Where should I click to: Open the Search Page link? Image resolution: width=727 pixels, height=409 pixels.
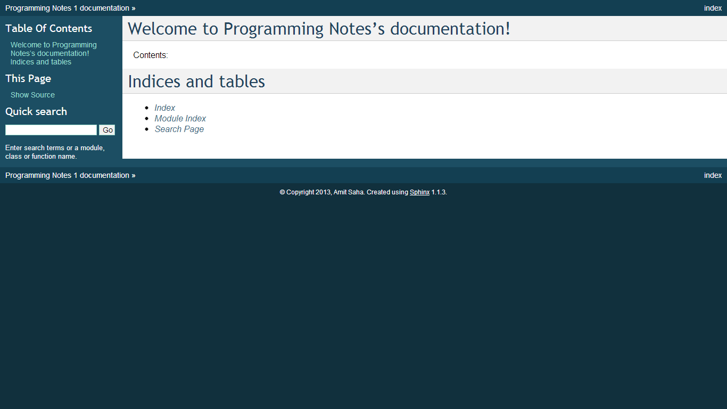(179, 129)
